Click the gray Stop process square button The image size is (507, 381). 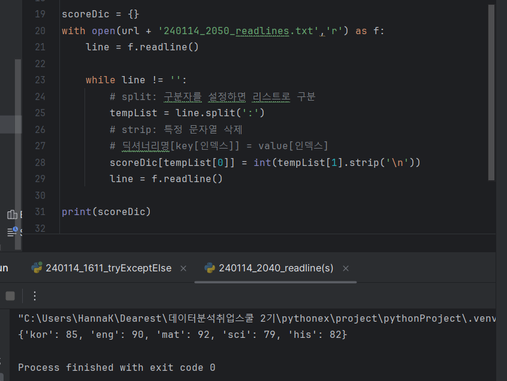click(10, 296)
